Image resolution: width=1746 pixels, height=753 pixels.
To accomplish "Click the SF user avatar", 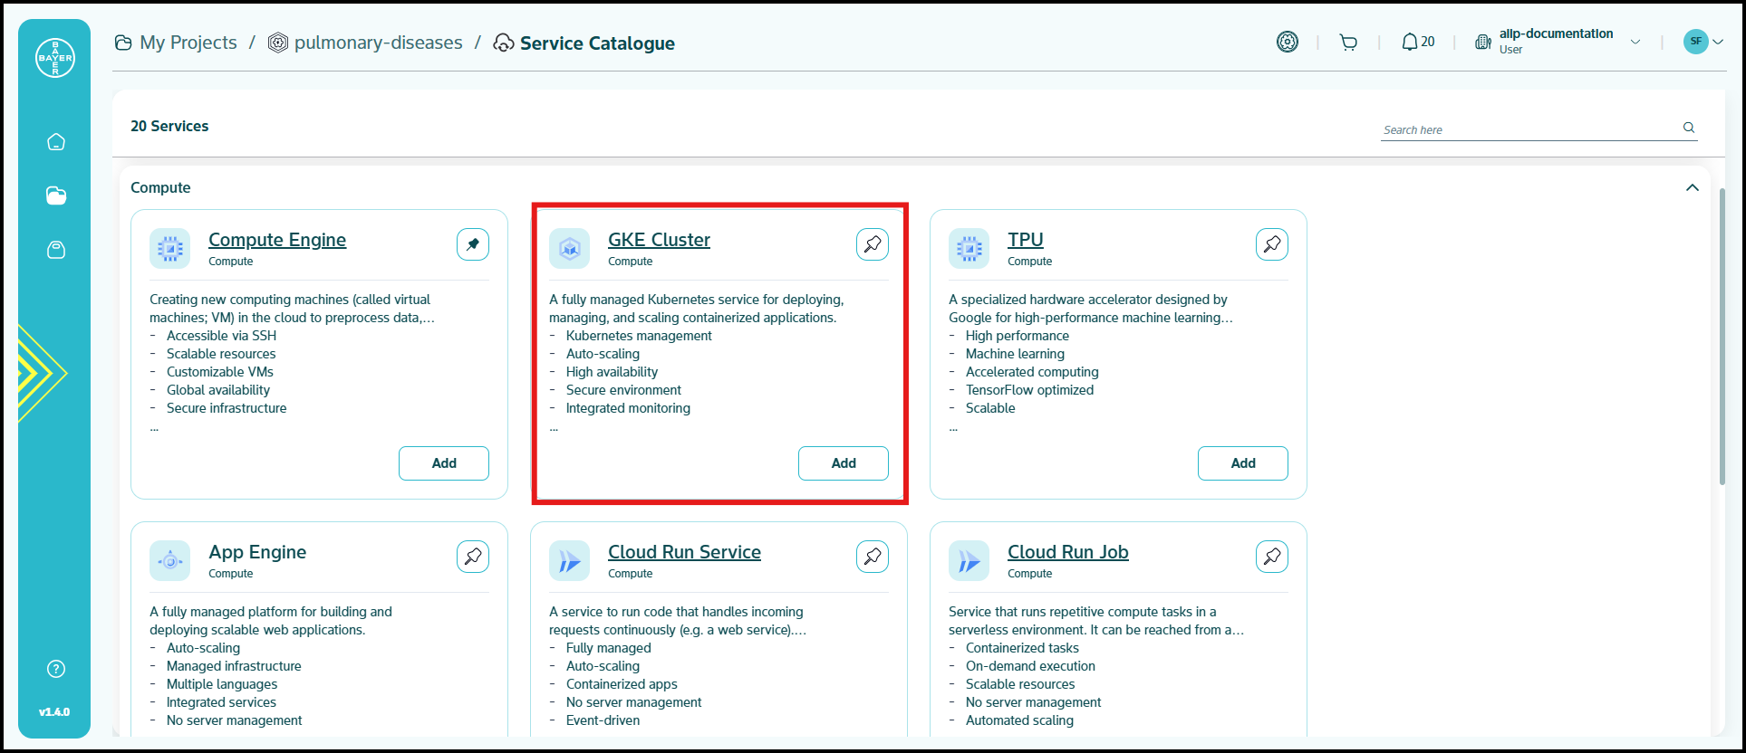I will tap(1695, 42).
